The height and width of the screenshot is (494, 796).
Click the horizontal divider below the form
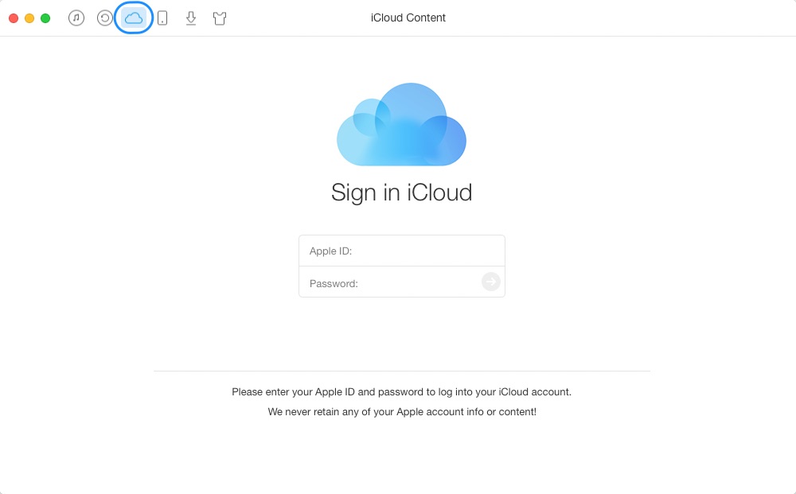coord(401,371)
